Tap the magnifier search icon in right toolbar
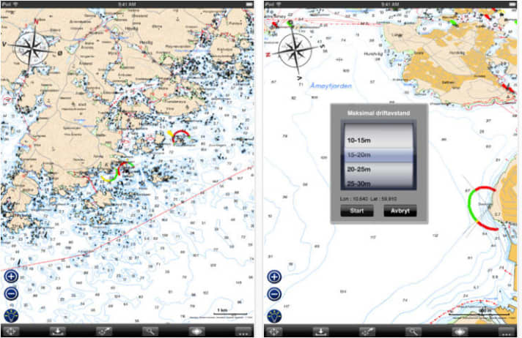The image size is (522, 338). 413,331
